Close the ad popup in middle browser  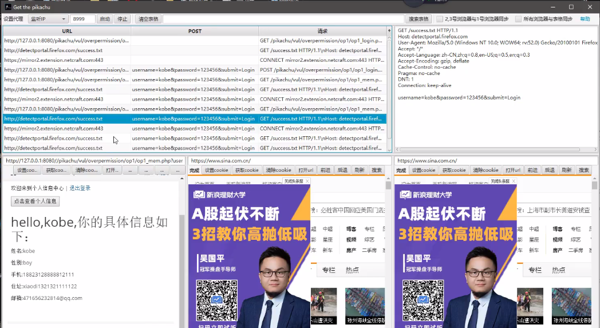click(307, 181)
